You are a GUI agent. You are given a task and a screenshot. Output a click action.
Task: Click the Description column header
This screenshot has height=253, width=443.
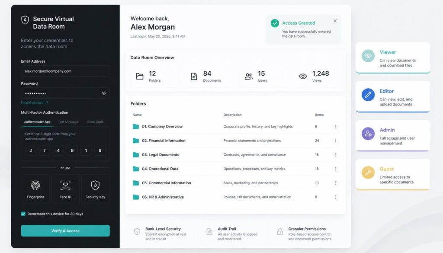coord(232,115)
